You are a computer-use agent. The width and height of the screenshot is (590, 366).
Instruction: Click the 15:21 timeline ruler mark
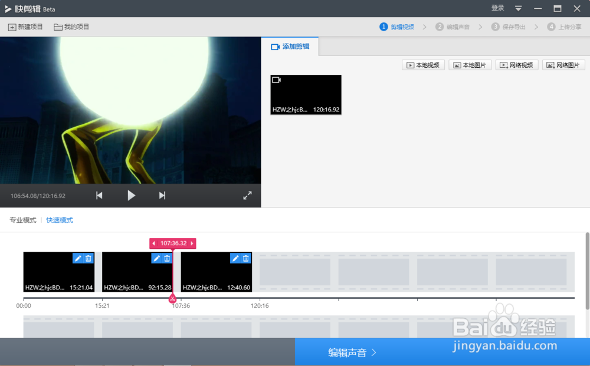point(102,306)
